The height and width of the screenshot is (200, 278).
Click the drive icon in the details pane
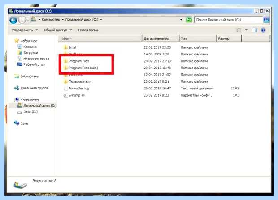point(20,185)
